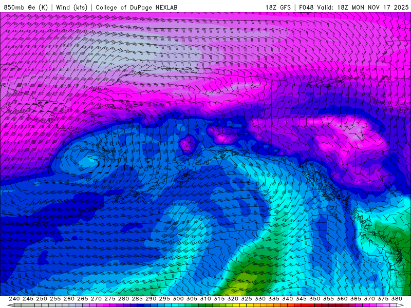Click the 305 color scale label
The width and height of the screenshot is (411, 308).
[192, 299]
